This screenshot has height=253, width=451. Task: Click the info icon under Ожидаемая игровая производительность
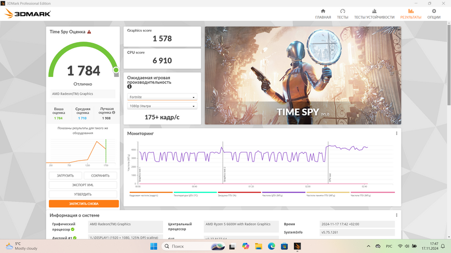coord(130,86)
